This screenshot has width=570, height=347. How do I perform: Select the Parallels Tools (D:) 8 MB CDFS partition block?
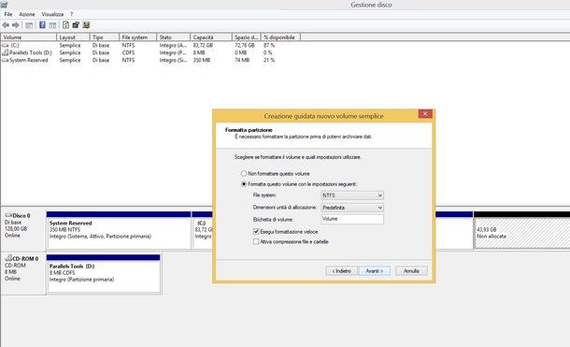point(103,273)
